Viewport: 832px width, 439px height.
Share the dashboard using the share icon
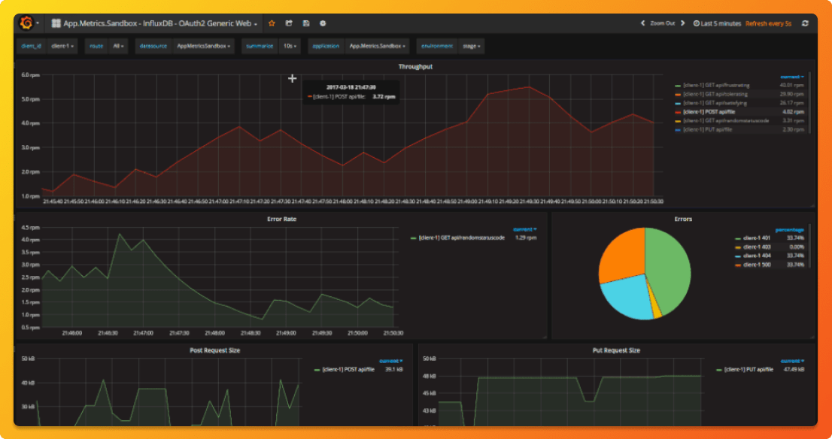[289, 23]
